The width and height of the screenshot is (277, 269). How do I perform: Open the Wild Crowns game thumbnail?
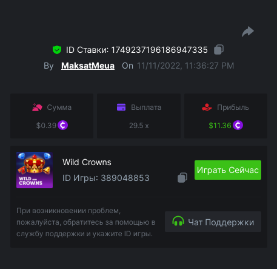pyautogui.click(x=35, y=170)
